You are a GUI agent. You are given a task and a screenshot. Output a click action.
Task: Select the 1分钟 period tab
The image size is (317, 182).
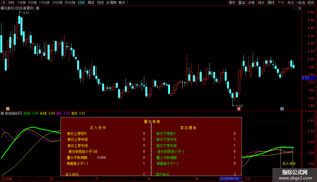(x=21, y=3)
